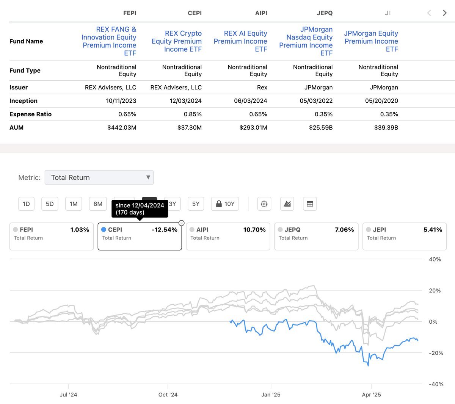Click the previous-funds left arrow
This screenshot has height=404, width=455.
(x=429, y=13)
